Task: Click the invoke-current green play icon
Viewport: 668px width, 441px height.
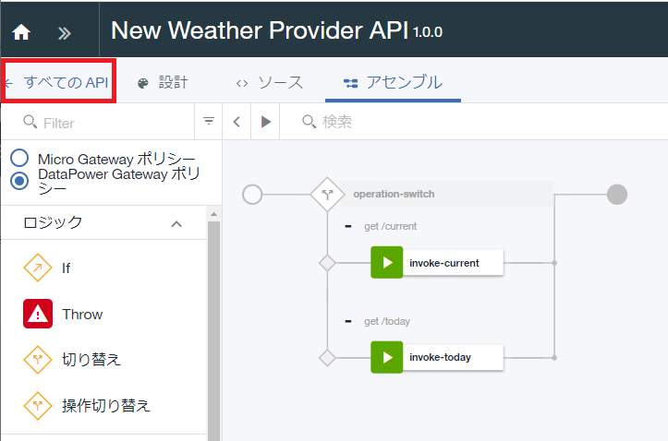Action: (x=387, y=262)
